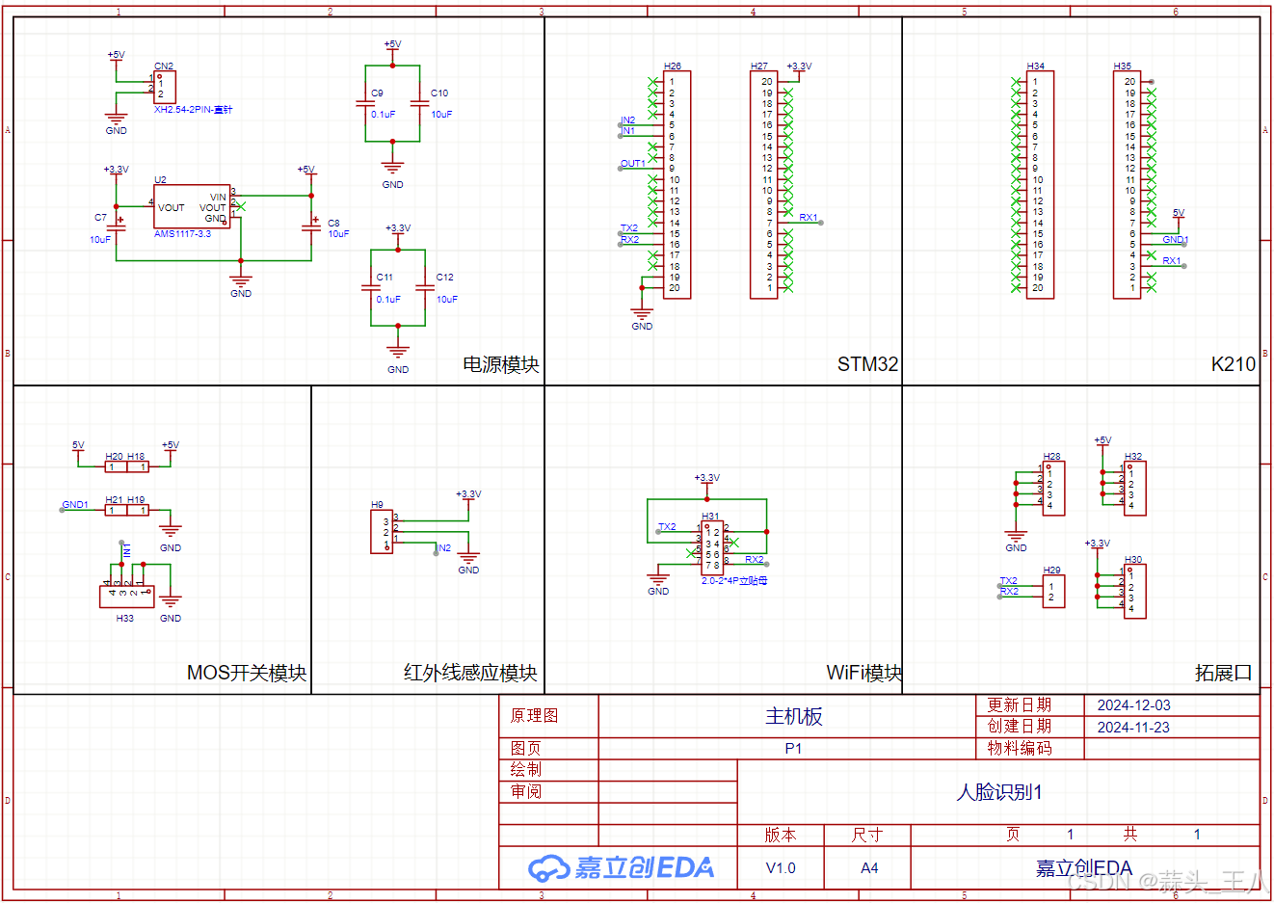Select the H30 expansion header

(1135, 591)
